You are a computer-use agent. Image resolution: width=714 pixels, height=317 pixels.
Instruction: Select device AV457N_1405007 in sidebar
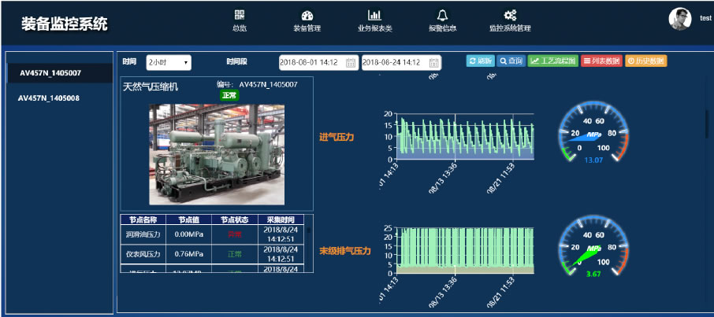point(60,73)
